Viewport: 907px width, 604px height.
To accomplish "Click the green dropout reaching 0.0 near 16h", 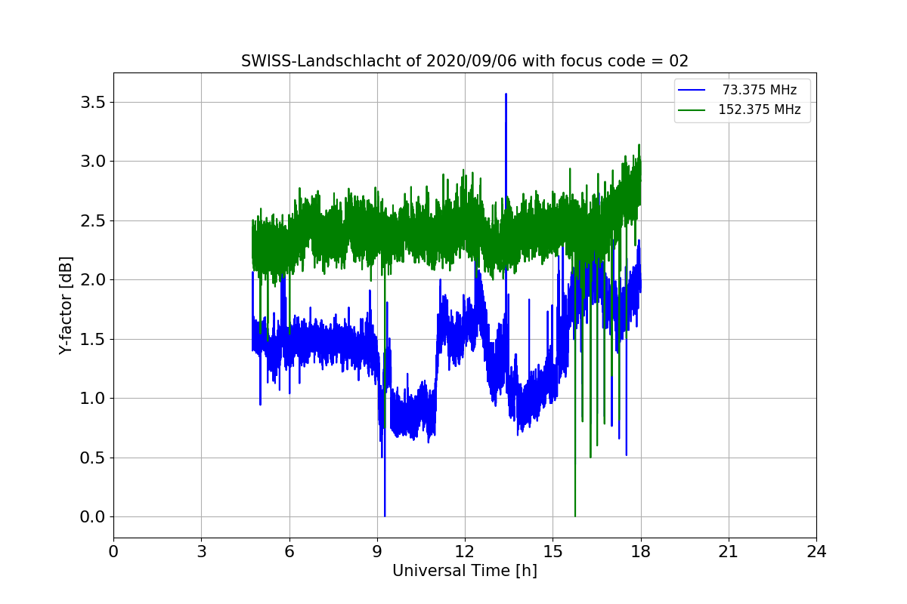I will (x=575, y=515).
